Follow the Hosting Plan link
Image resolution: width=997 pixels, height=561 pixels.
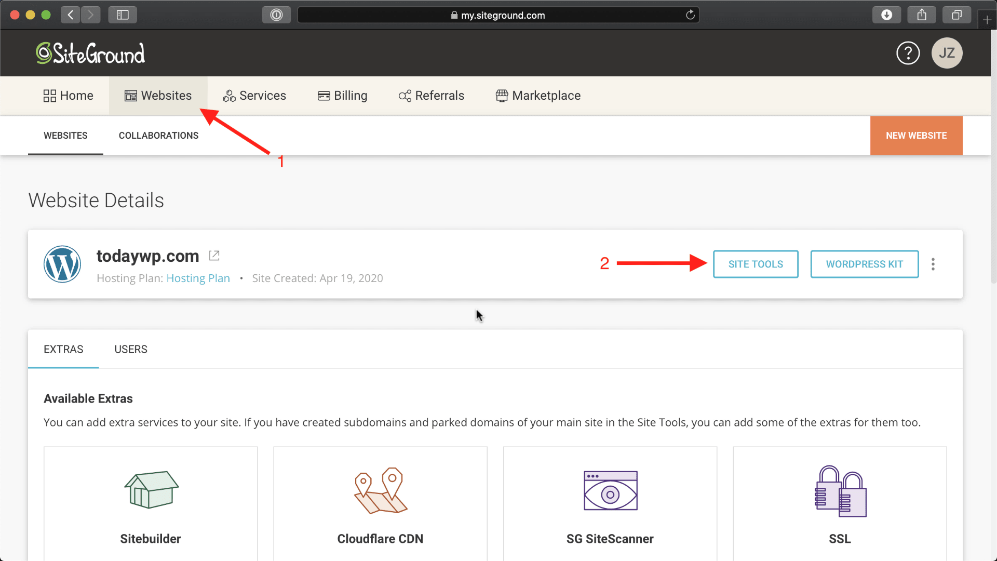pyautogui.click(x=198, y=278)
